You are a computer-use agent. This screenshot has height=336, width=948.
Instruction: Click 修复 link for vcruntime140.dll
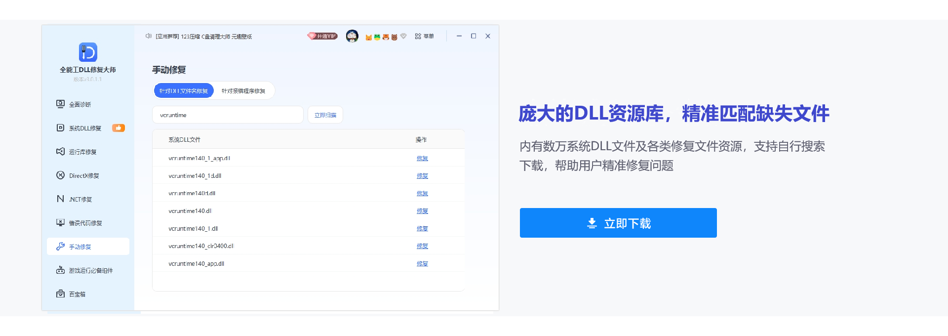[422, 211]
